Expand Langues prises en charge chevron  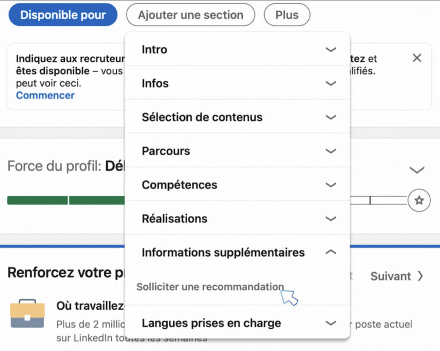(x=331, y=323)
